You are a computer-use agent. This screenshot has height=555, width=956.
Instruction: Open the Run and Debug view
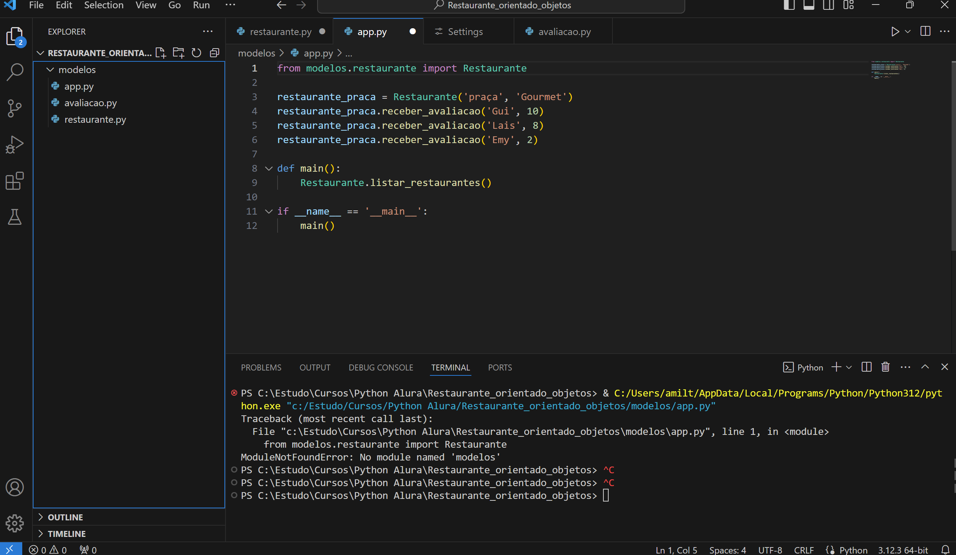click(15, 144)
